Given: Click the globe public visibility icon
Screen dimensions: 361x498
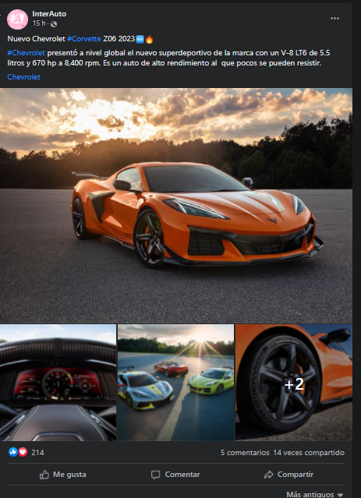Looking at the screenshot, I should [x=54, y=24].
